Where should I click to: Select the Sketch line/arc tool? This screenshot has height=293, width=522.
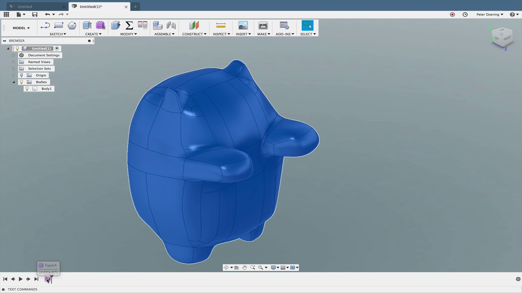[45, 25]
